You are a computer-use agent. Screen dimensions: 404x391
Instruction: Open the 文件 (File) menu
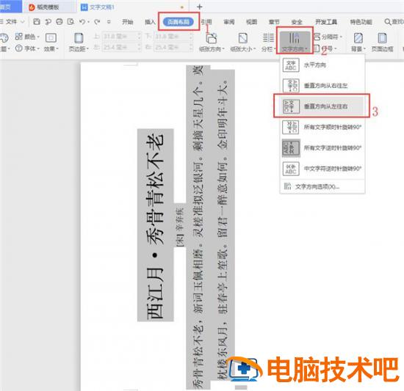click(11, 22)
